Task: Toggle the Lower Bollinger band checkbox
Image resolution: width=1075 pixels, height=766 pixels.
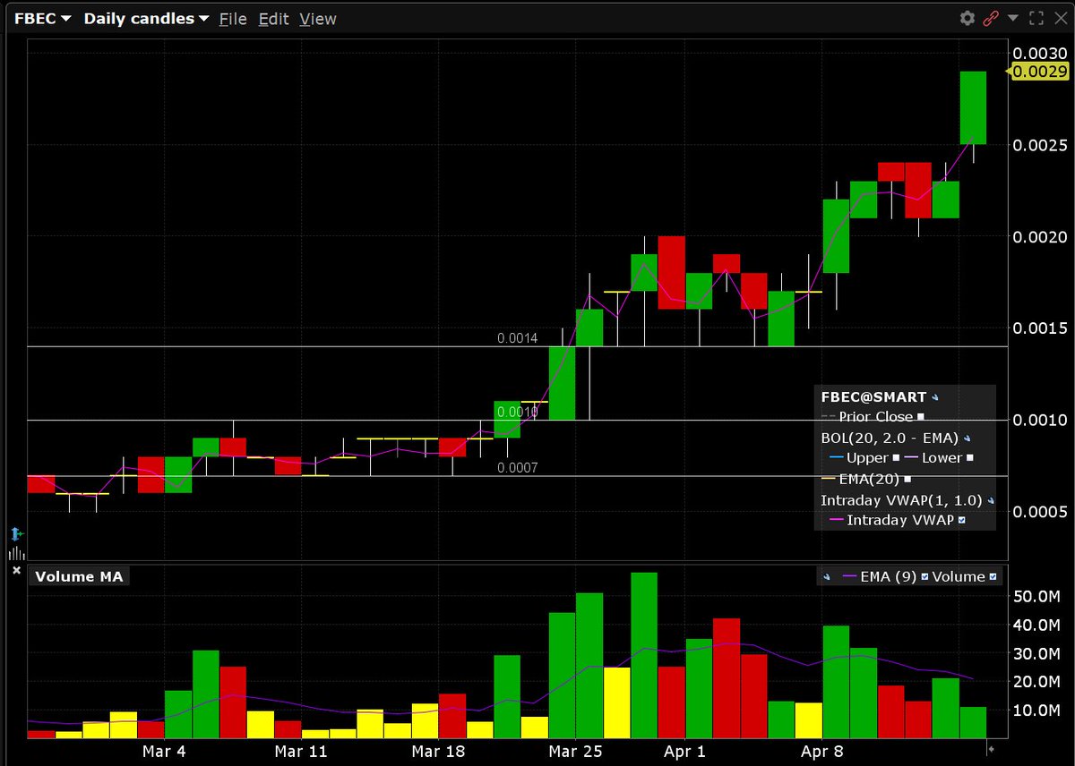Action: point(970,458)
